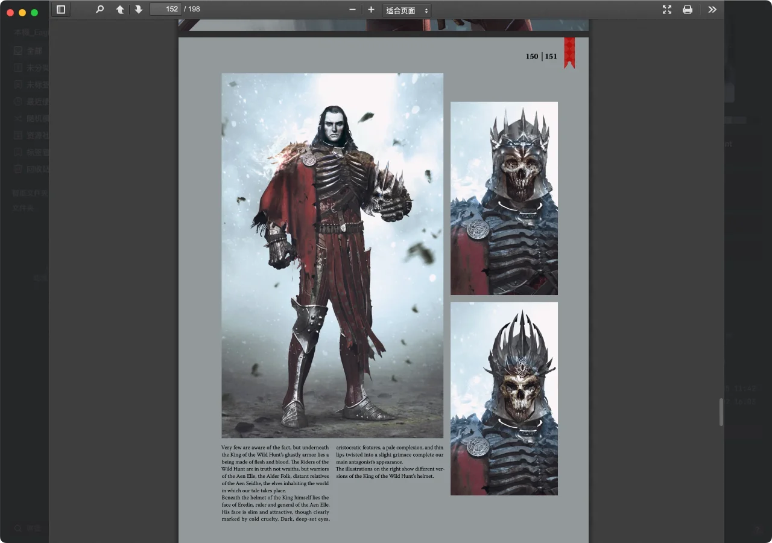Click the clock icon in background Eagle sidebar
Screen dimensions: 772x543
[x=18, y=101]
